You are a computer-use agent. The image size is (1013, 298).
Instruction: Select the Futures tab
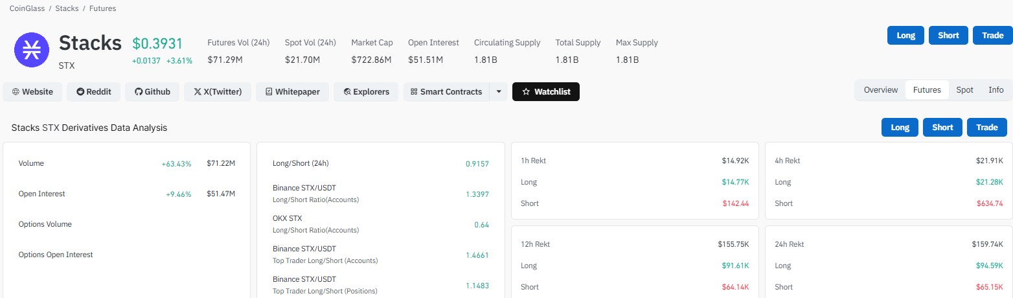pyautogui.click(x=927, y=90)
